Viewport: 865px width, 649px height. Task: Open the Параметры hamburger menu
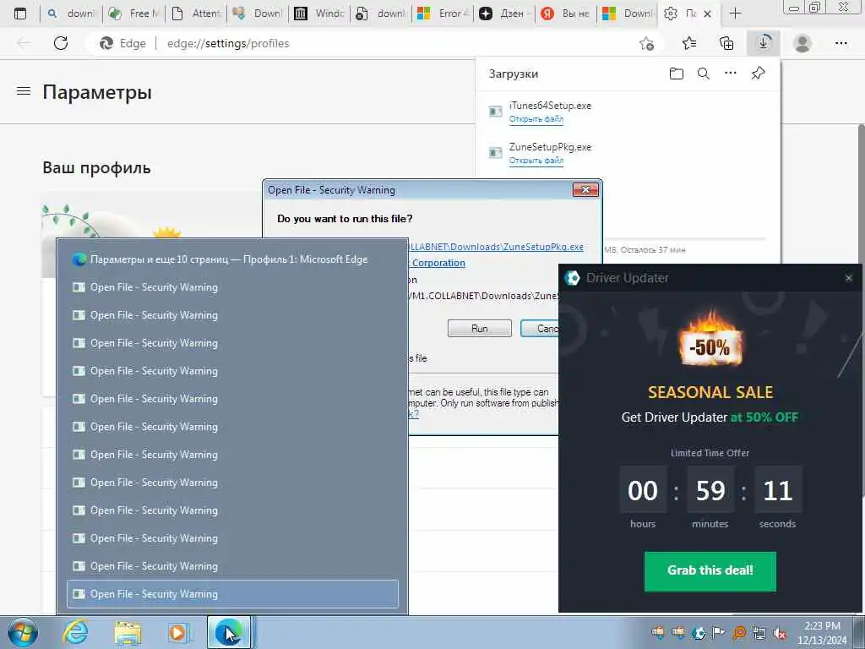pos(24,90)
